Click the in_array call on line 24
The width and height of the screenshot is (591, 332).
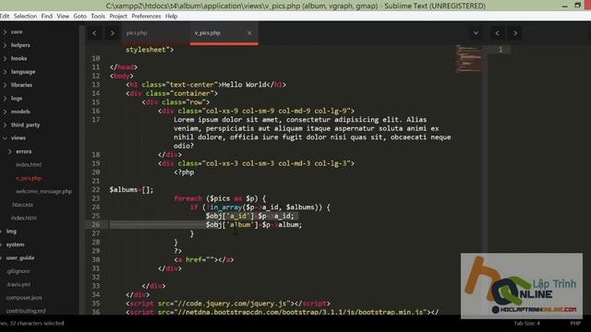click(x=225, y=207)
